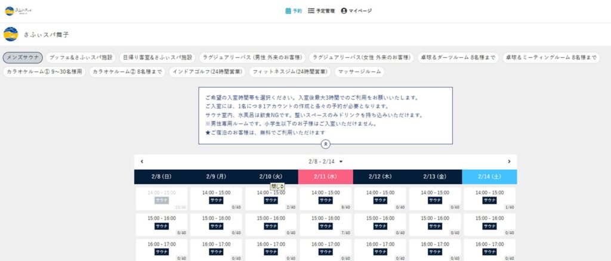The height and width of the screenshot is (261, 611).
Task: Select 2/14 (土) 14:00 - 15:00 slot showing 1/40
Action: [489, 199]
